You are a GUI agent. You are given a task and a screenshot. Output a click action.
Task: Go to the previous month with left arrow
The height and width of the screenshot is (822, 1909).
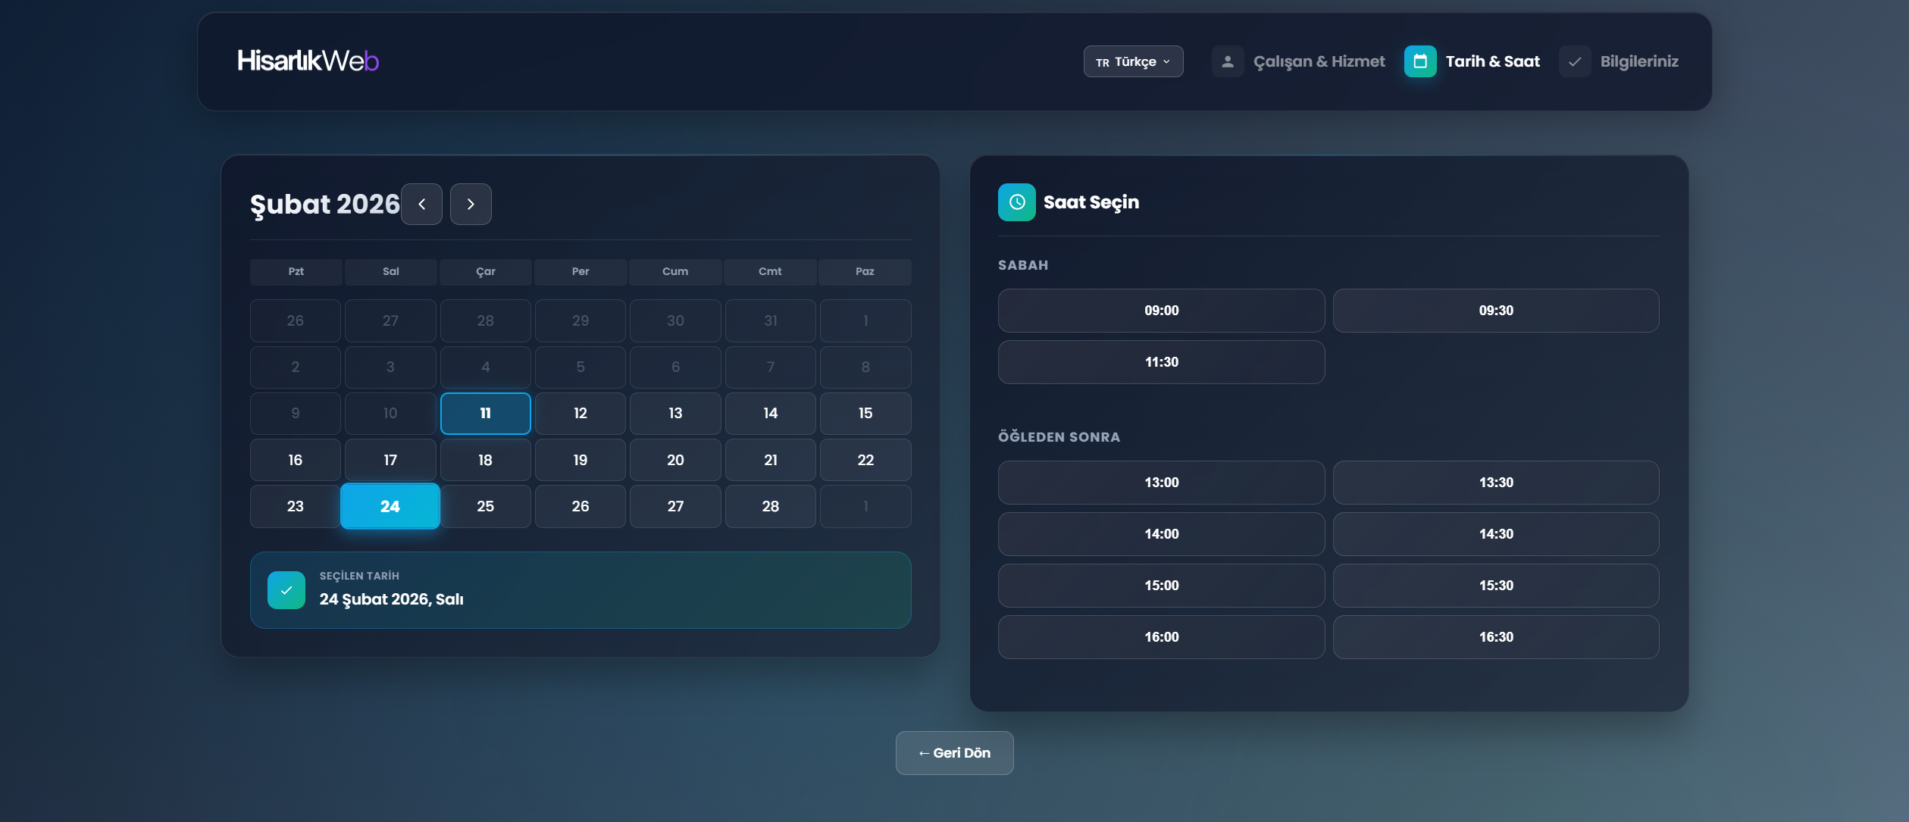tap(421, 204)
